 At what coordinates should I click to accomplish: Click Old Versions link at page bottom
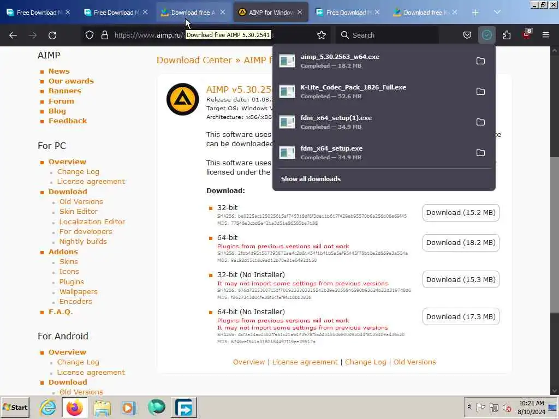pyautogui.click(x=414, y=362)
